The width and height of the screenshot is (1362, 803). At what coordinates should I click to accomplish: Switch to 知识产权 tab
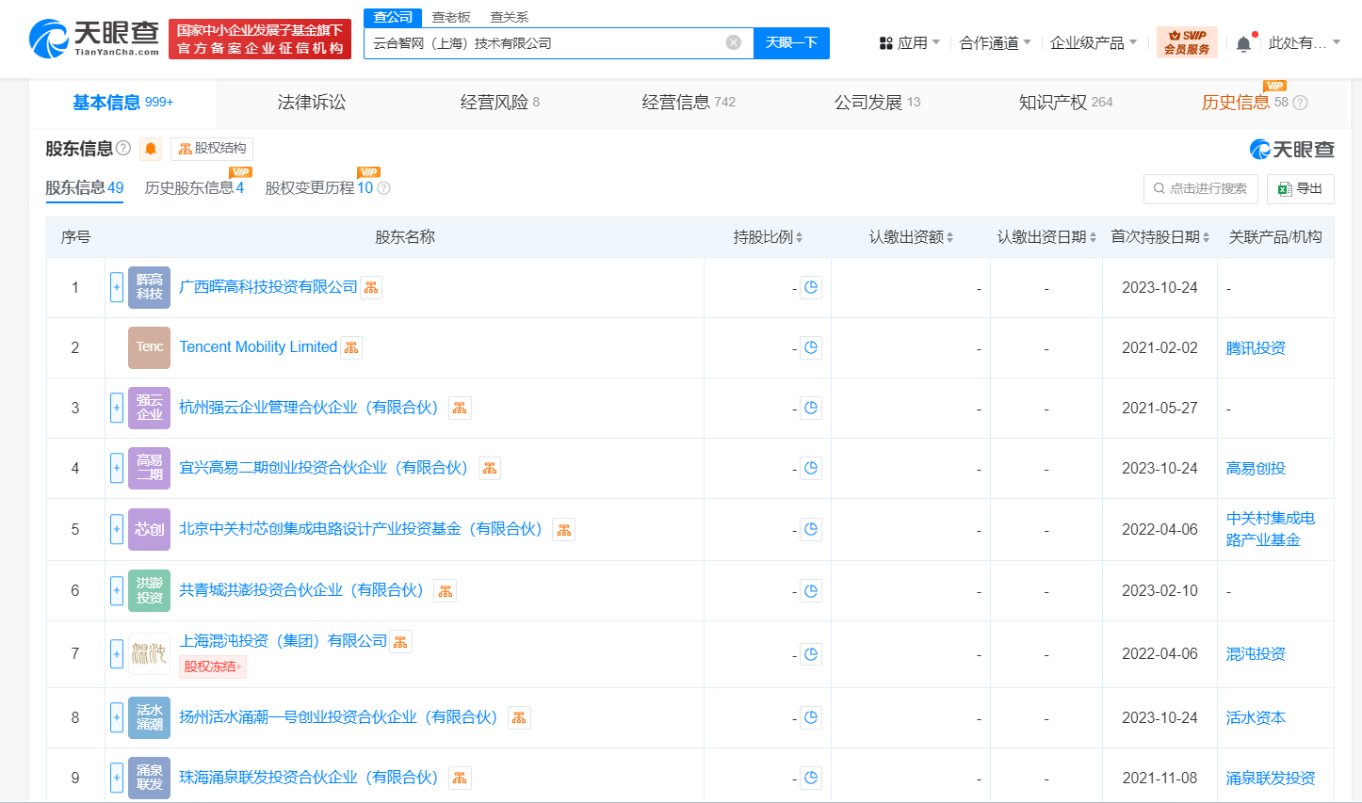click(x=1065, y=103)
